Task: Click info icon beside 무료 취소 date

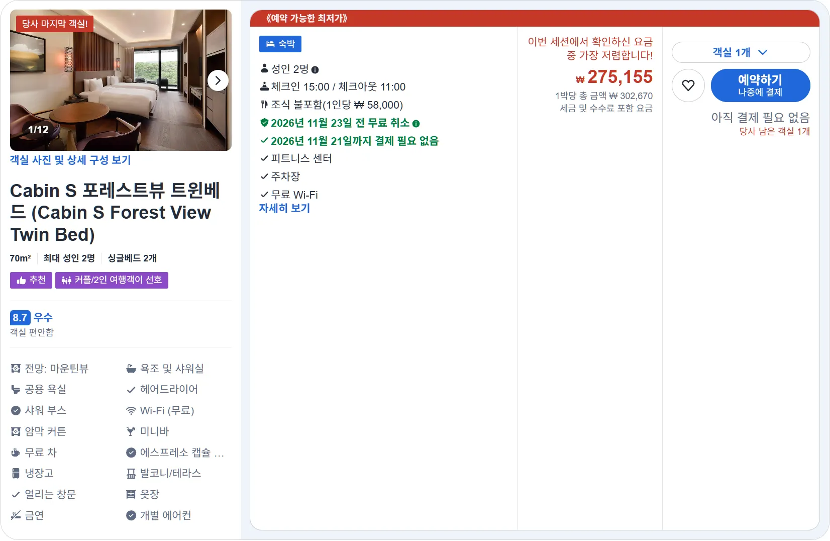Action: (416, 124)
